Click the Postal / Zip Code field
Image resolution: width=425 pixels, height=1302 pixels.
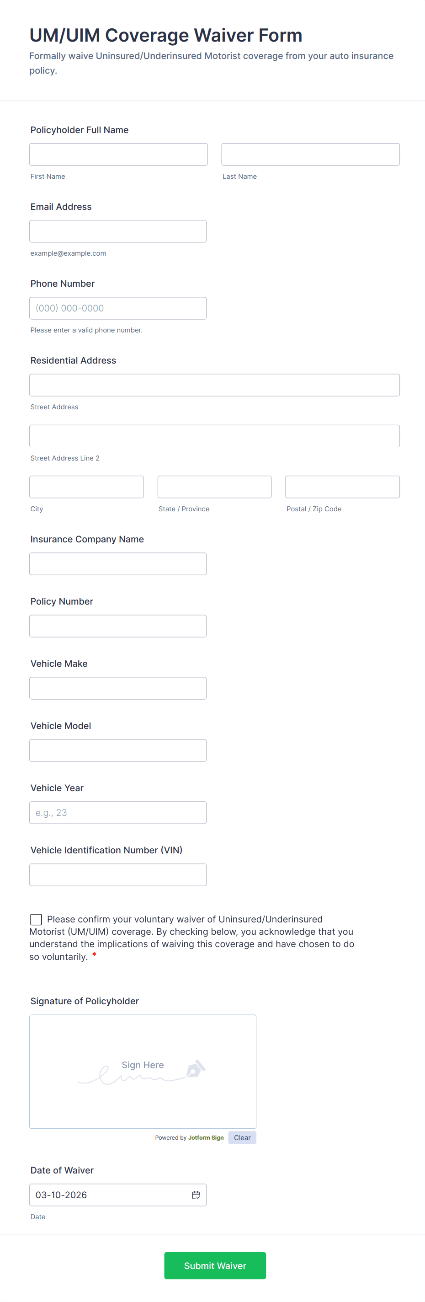coord(342,487)
